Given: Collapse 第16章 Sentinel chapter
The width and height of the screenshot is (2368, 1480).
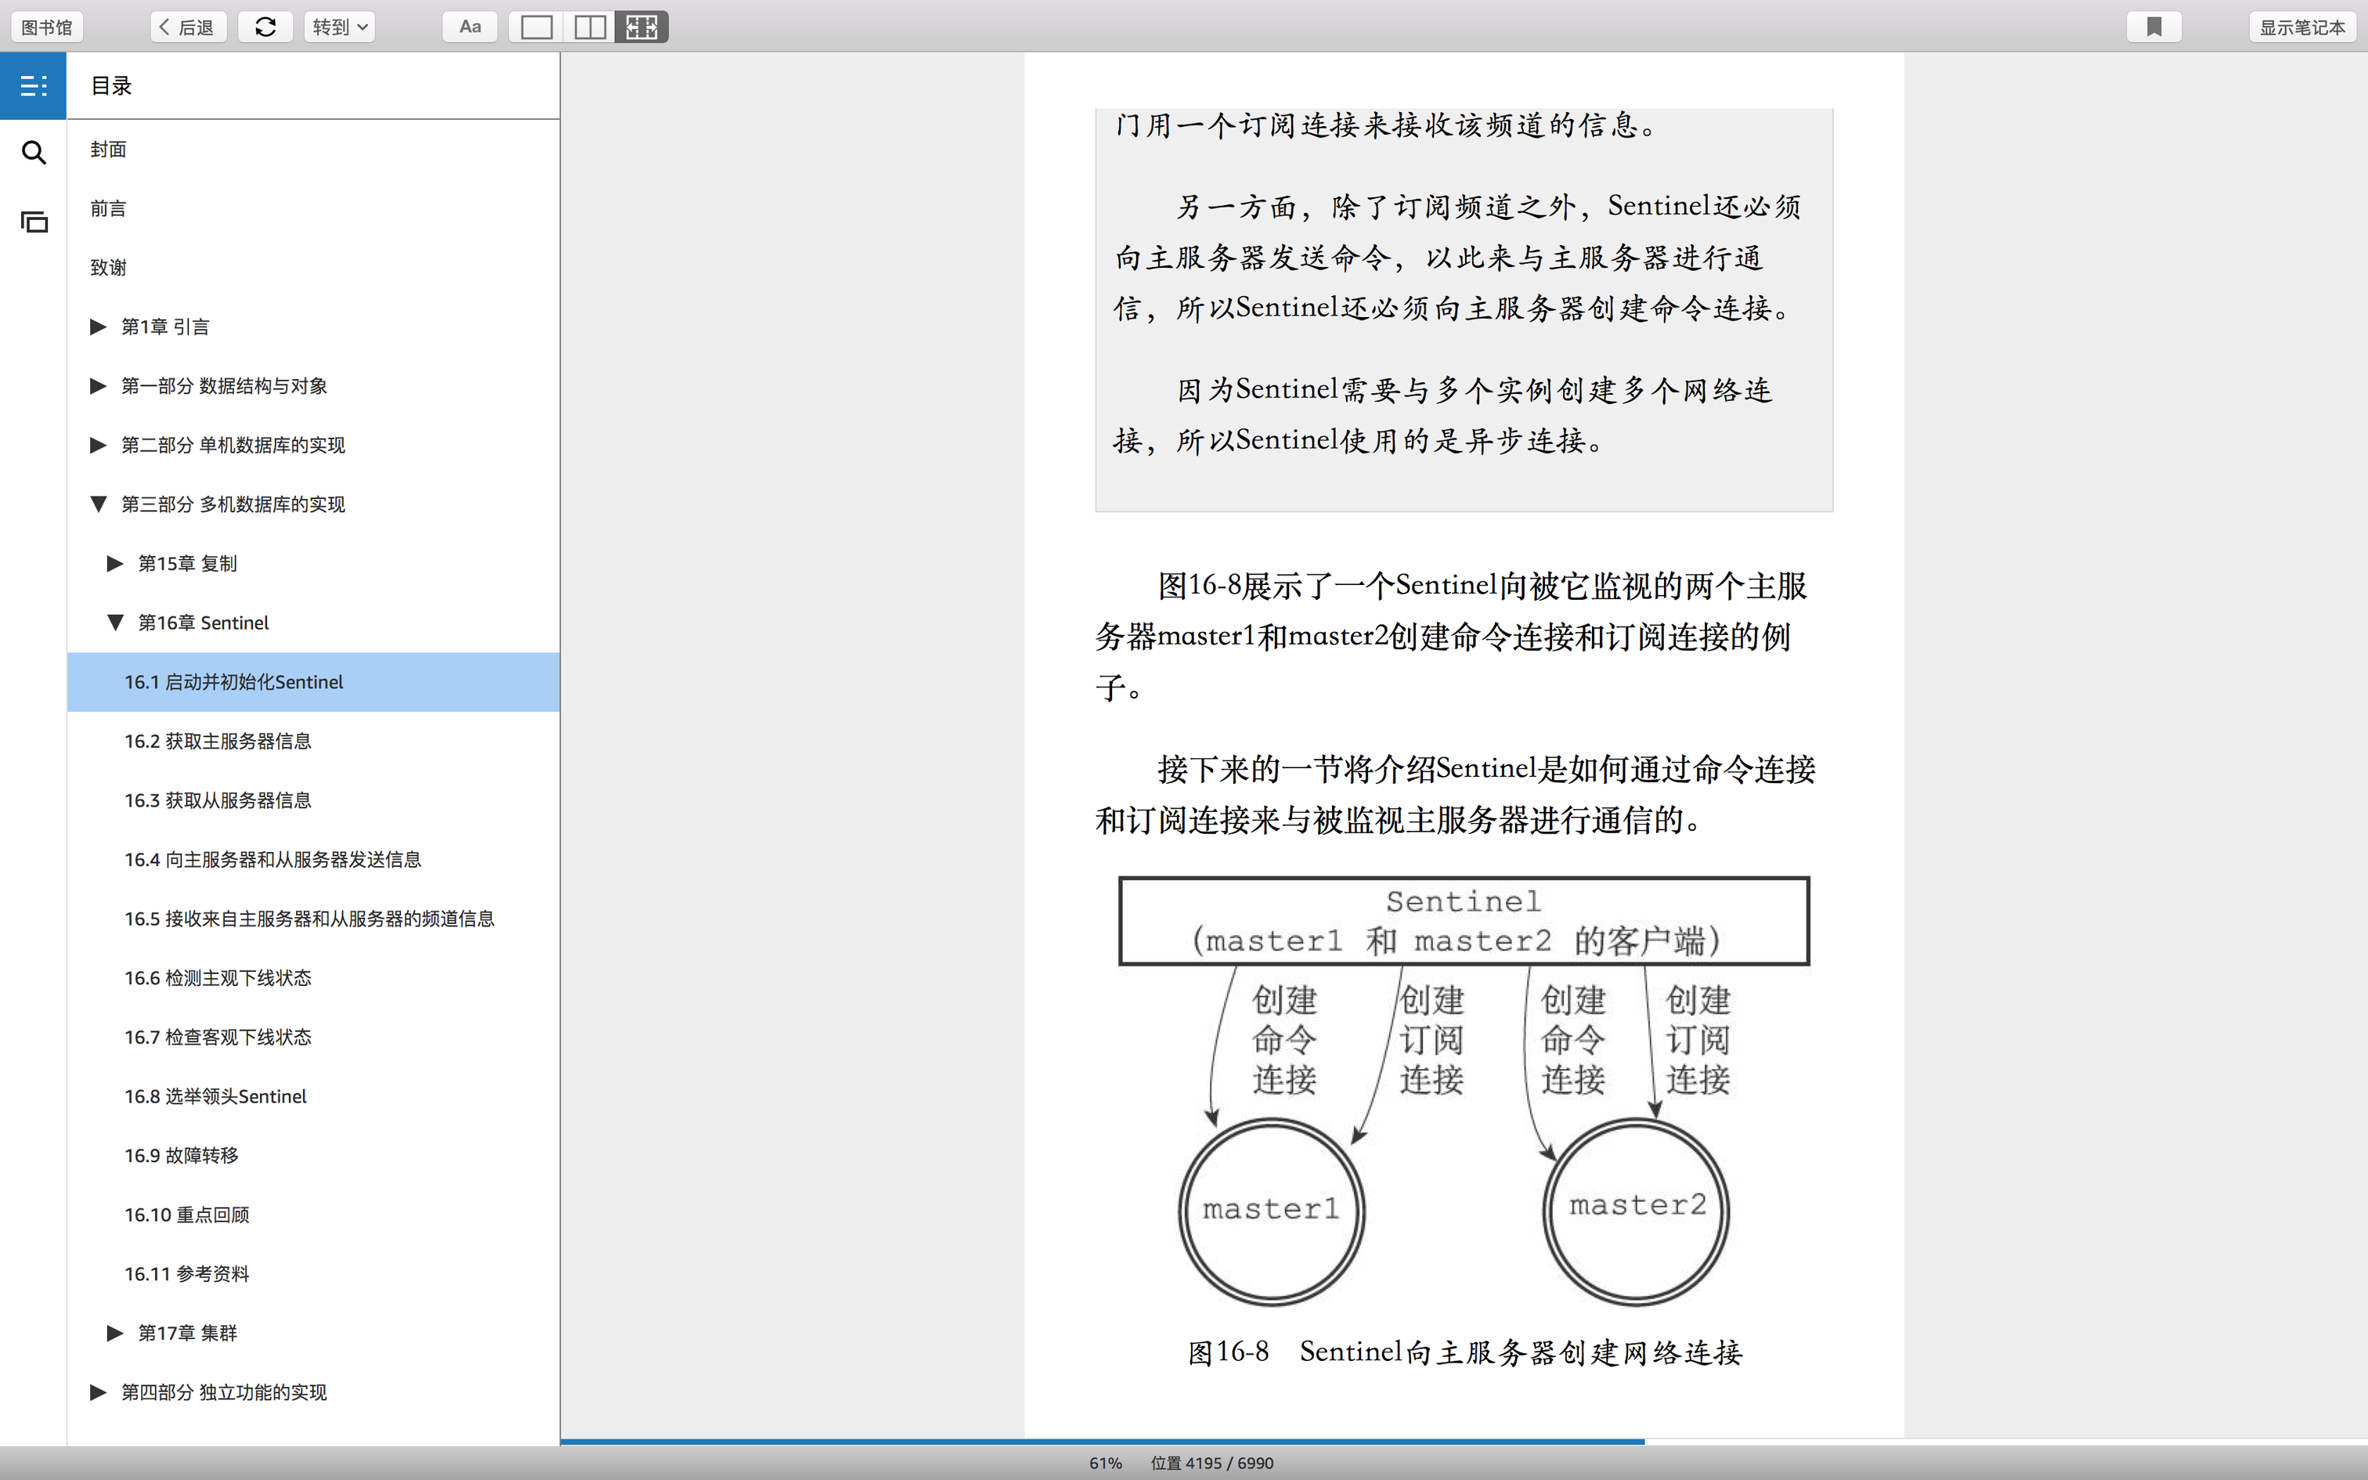Looking at the screenshot, I should pyautogui.click(x=114, y=623).
